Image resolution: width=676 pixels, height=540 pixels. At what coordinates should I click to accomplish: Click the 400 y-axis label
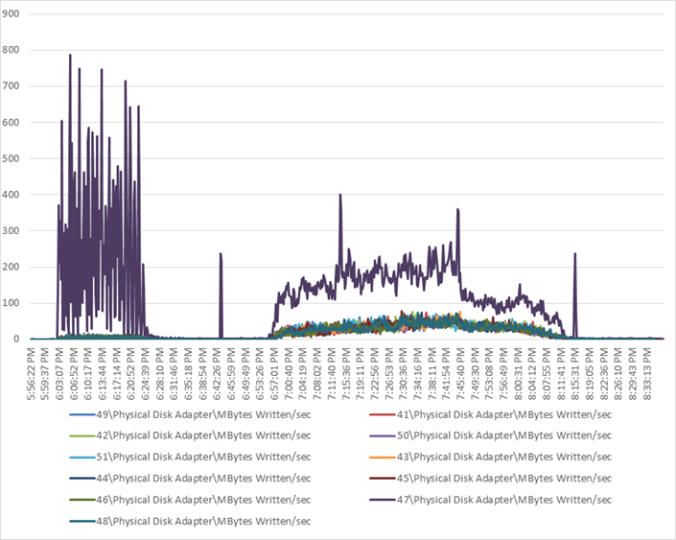click(x=11, y=195)
